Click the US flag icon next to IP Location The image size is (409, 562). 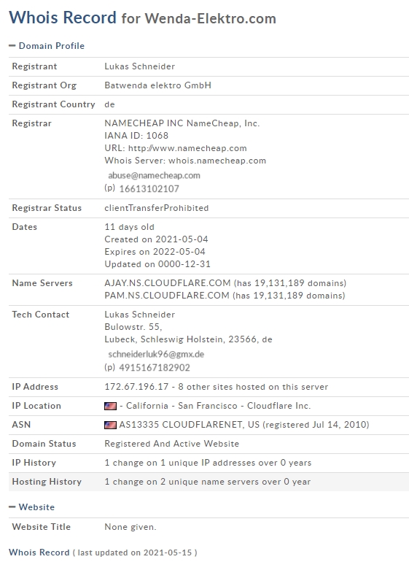[110, 406]
